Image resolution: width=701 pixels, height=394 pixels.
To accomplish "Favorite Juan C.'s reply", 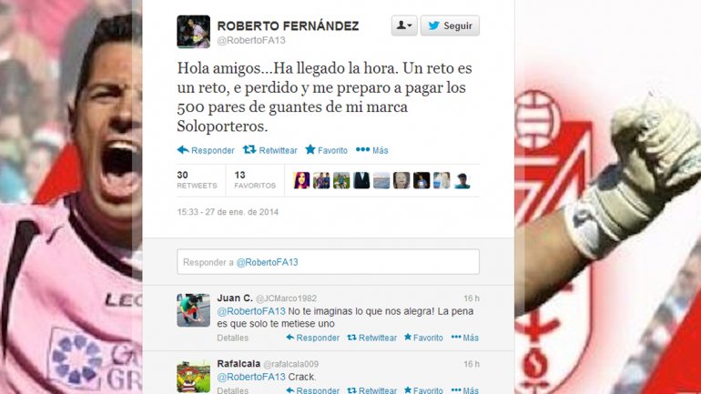I will click(423, 338).
